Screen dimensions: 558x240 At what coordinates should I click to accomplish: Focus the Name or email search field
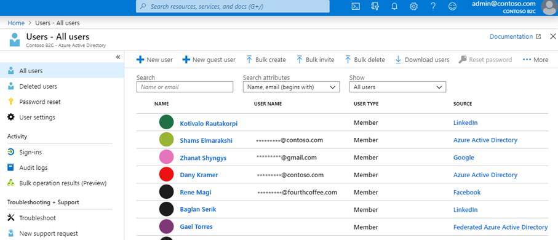click(x=185, y=87)
